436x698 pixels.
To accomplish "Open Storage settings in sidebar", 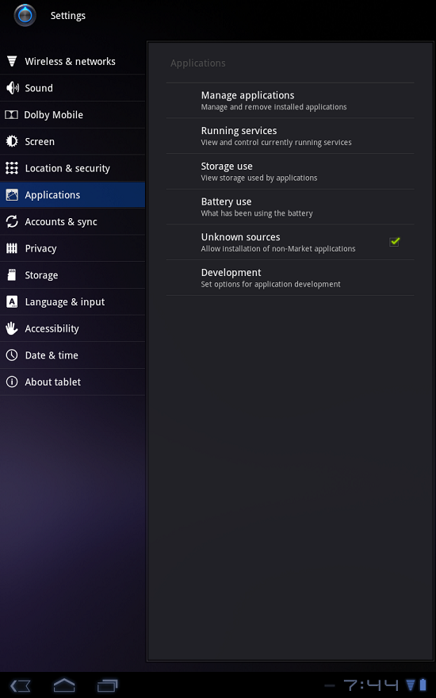I will (x=72, y=274).
